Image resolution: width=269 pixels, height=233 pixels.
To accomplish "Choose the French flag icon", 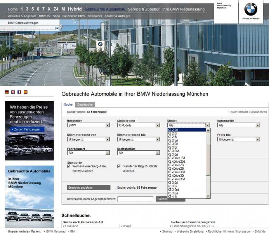I will 19,92.
